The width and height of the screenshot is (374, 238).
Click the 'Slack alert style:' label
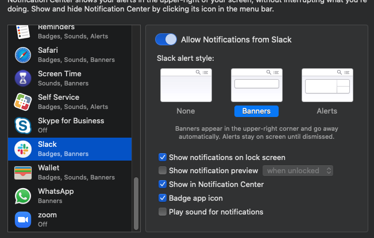[186, 58]
